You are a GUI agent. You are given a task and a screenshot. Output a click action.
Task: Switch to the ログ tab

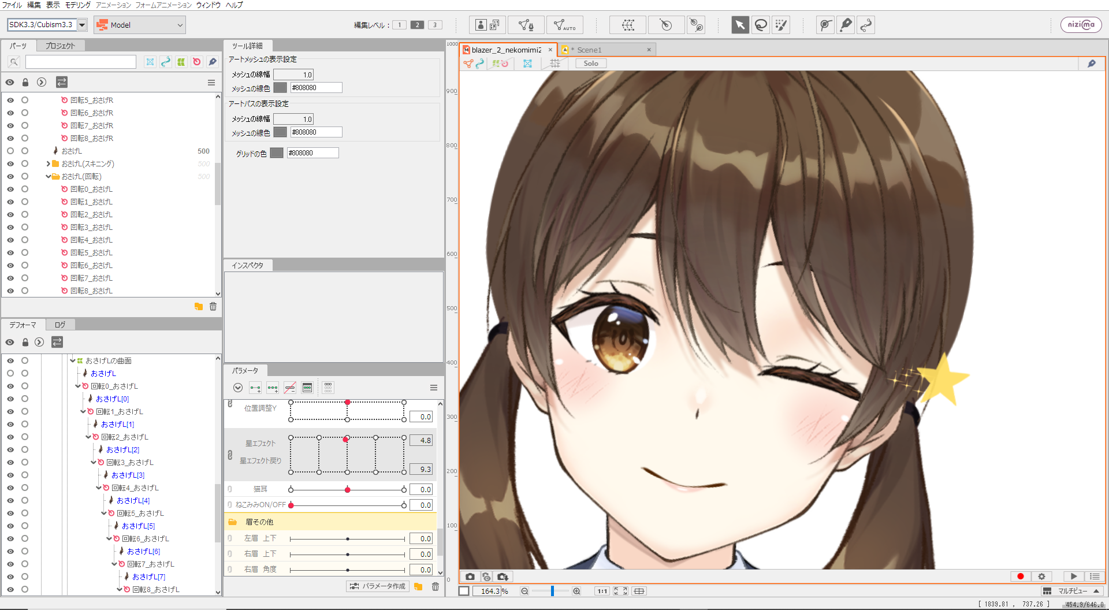coord(60,325)
